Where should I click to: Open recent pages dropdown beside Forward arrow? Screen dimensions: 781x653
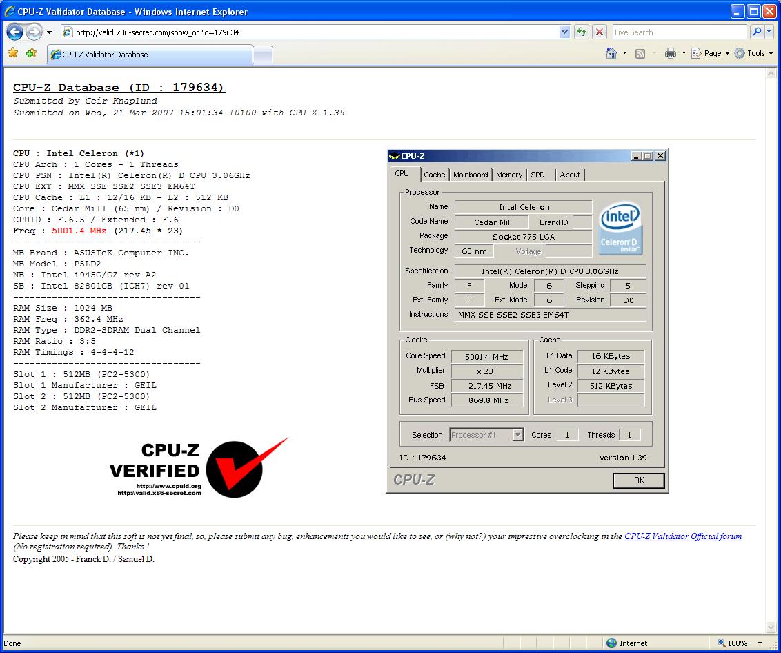49,32
